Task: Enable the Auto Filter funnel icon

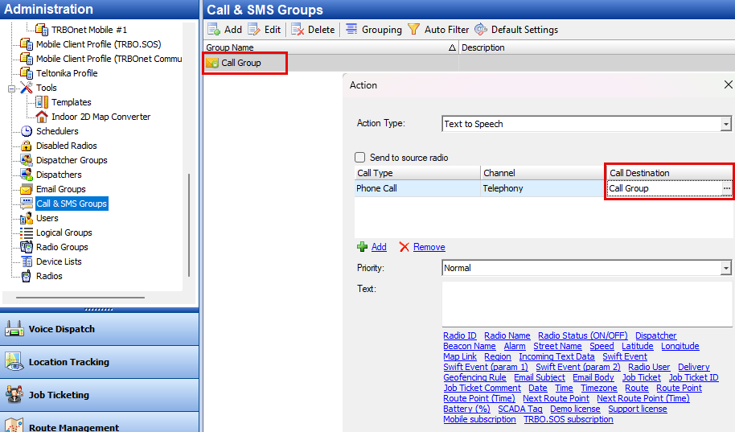Action: (x=414, y=30)
